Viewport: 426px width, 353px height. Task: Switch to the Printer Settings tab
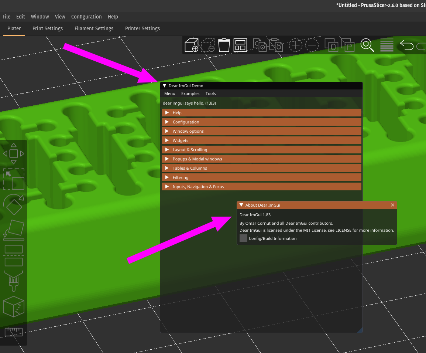tap(142, 28)
